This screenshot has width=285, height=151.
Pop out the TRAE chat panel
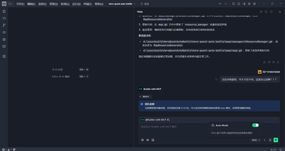pyautogui.click(x=271, y=12)
